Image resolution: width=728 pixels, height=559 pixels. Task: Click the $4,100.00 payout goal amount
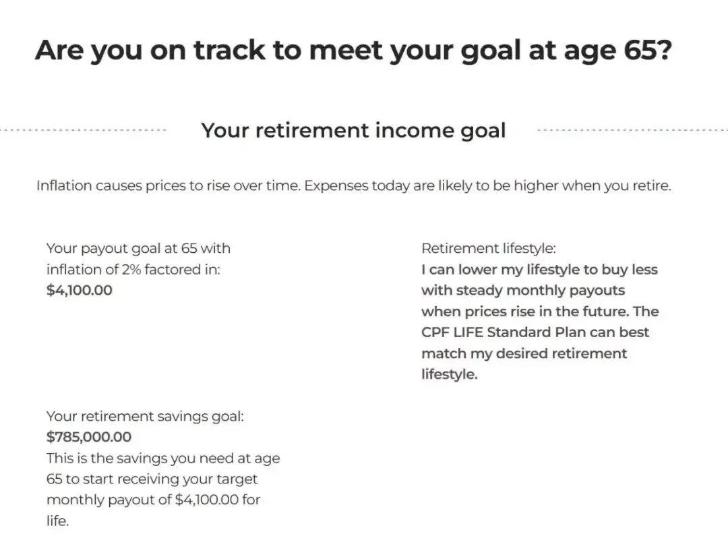tap(80, 290)
